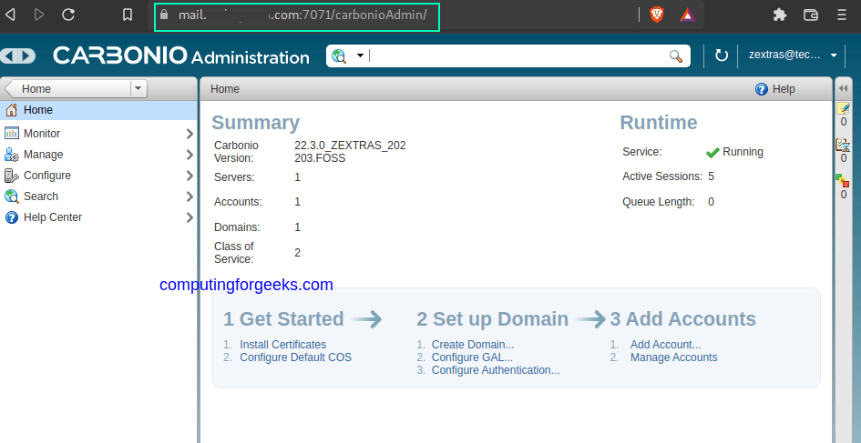The width and height of the screenshot is (861, 443).
Task: Open Add Account... link
Action: pos(665,345)
